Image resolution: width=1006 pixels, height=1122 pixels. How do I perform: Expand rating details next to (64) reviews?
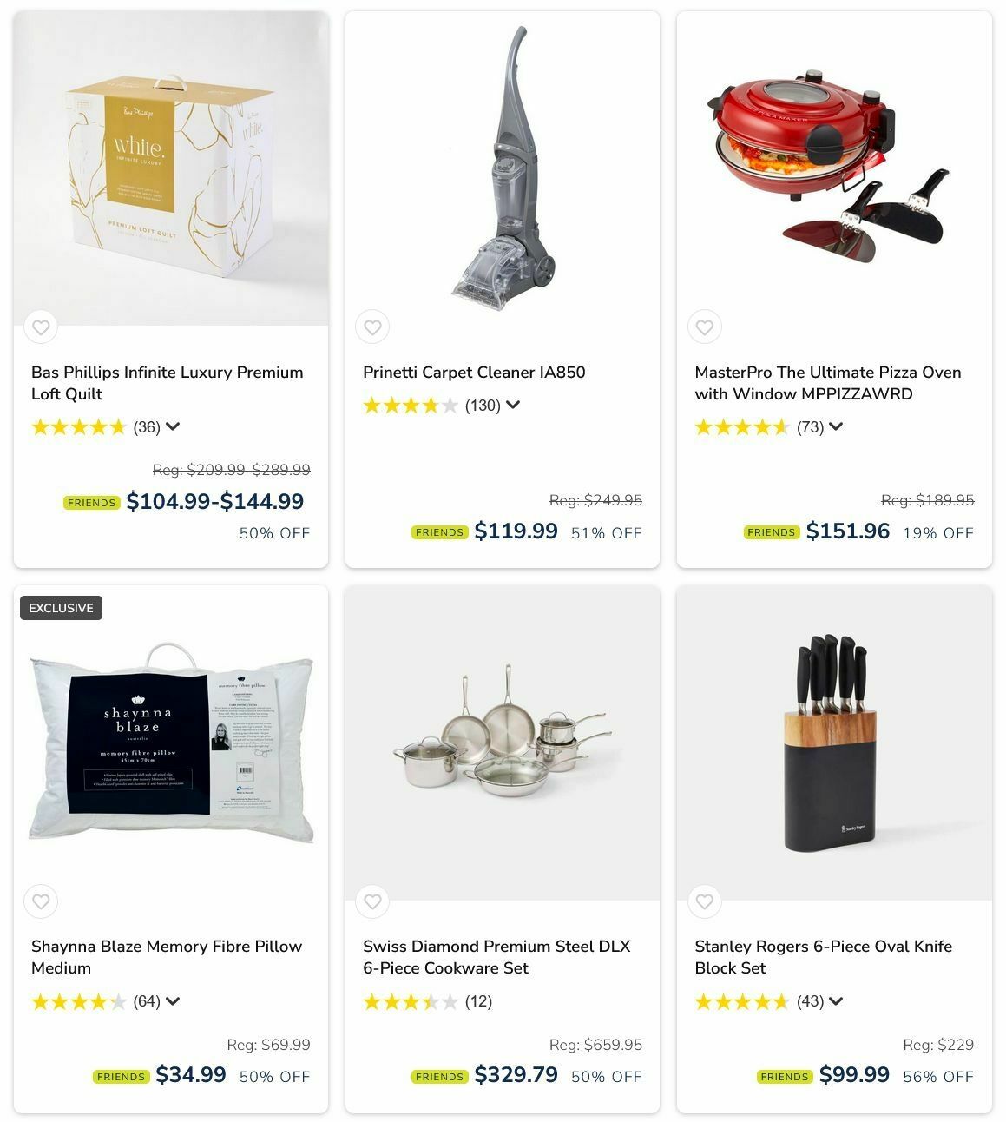click(173, 1001)
